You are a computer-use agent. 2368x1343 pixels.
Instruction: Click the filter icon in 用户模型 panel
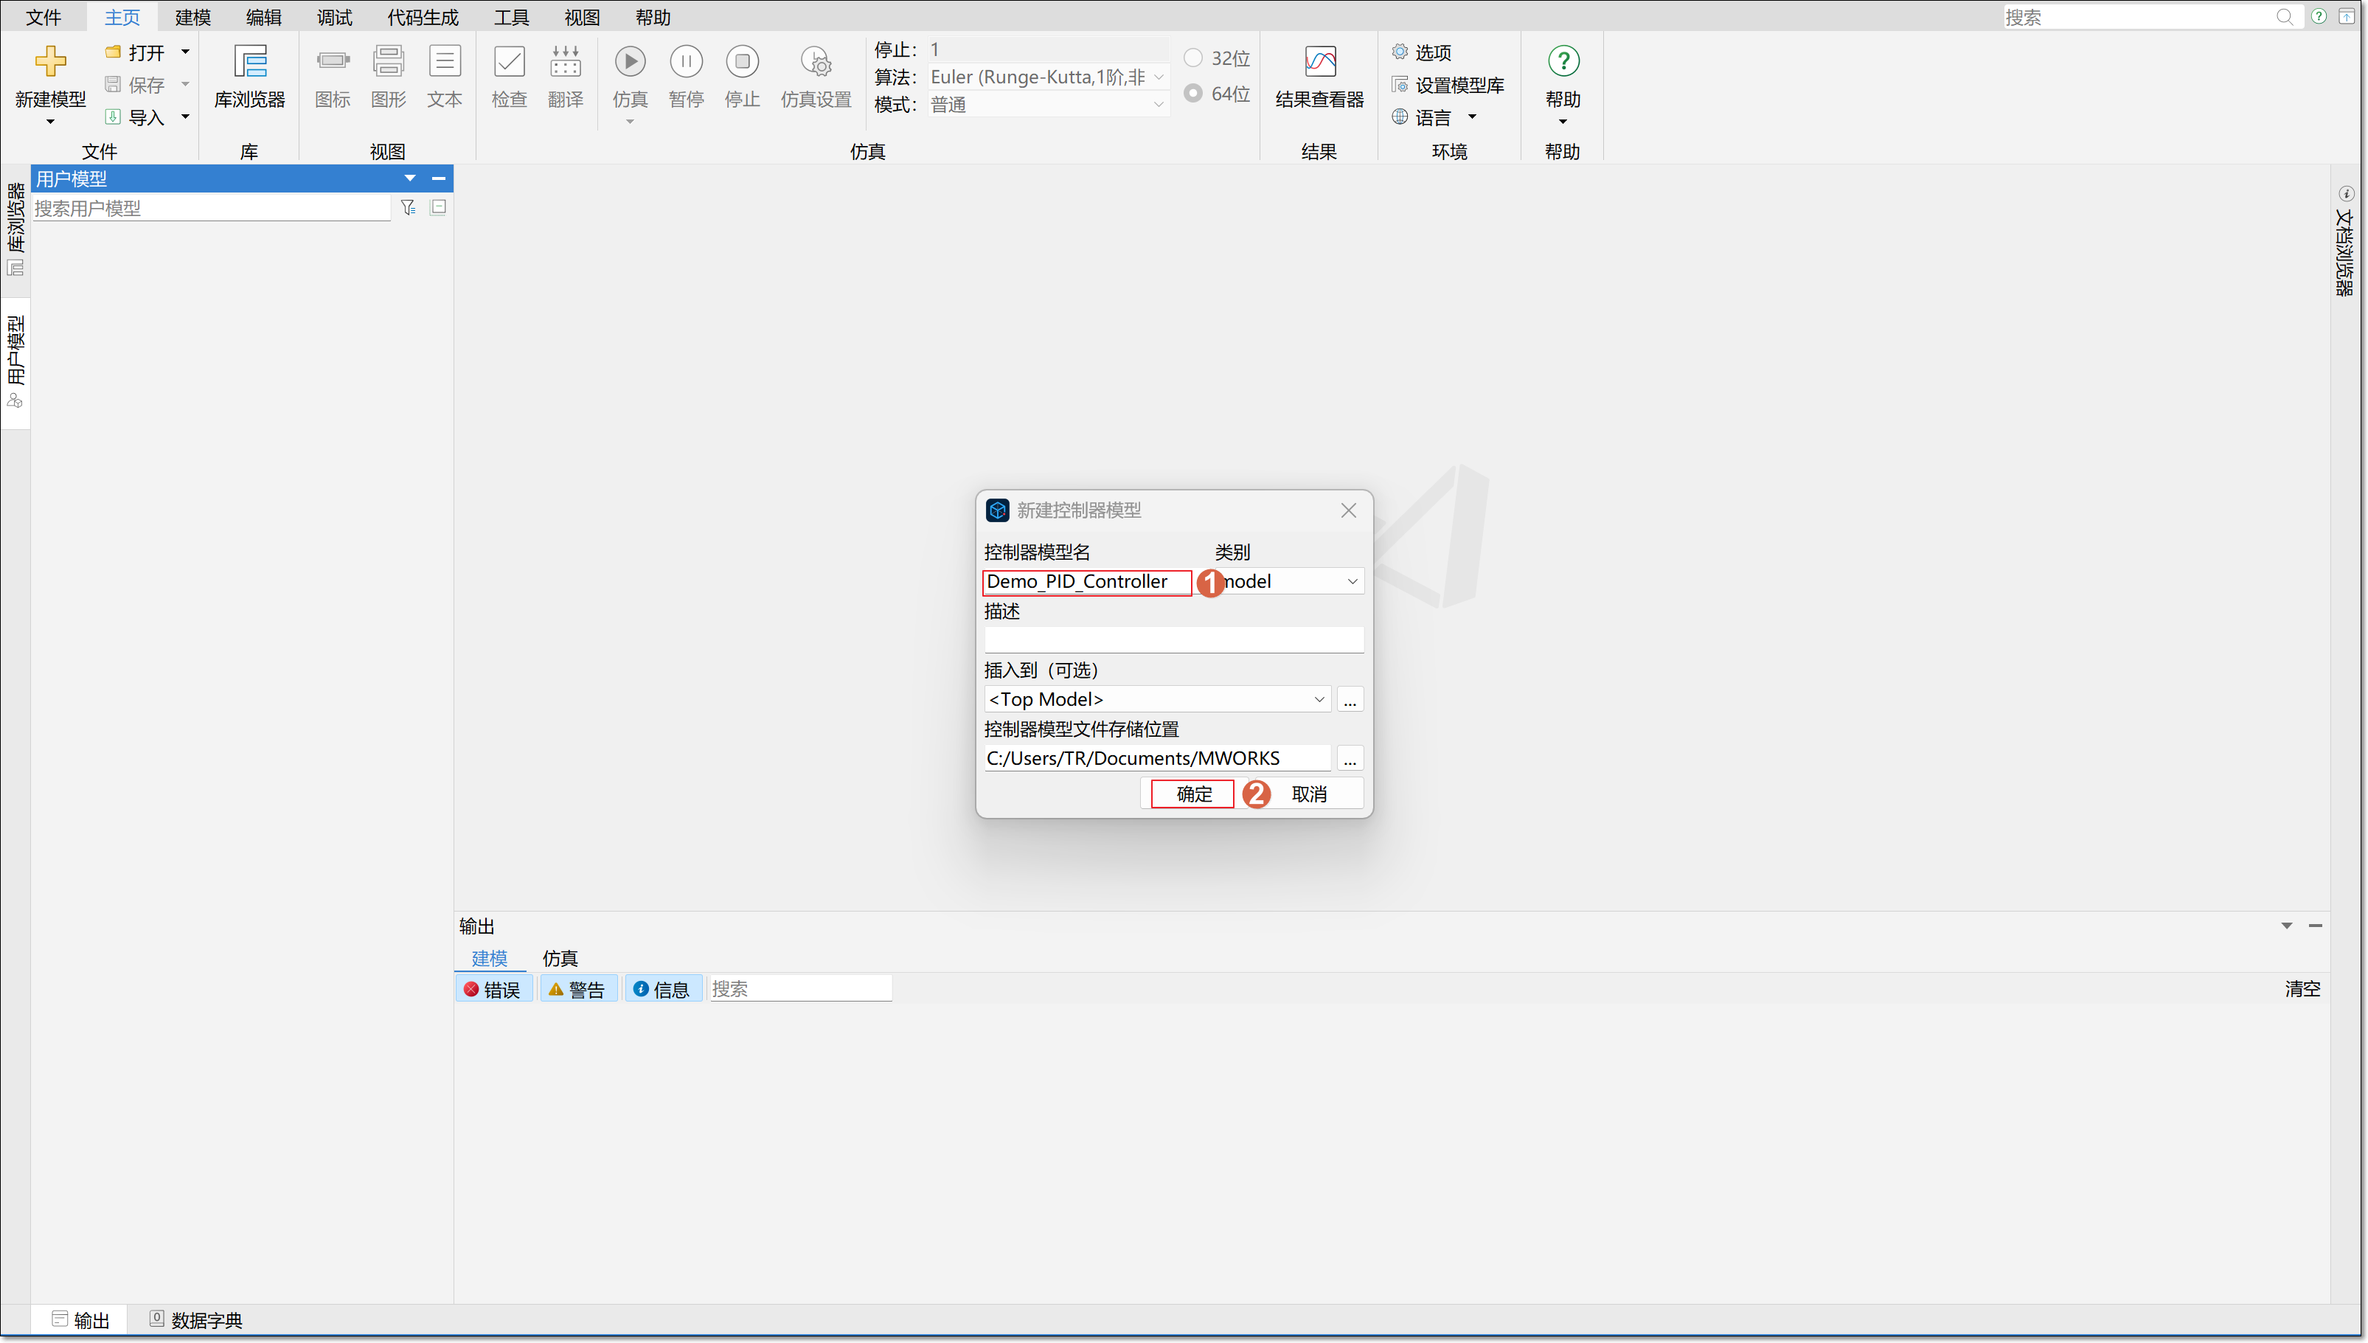pyautogui.click(x=408, y=207)
